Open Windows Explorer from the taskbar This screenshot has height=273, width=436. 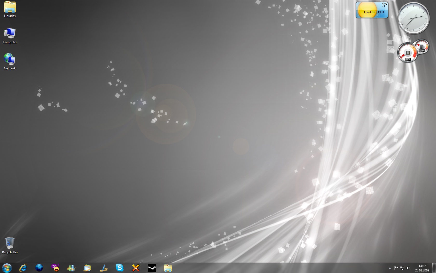click(x=168, y=268)
